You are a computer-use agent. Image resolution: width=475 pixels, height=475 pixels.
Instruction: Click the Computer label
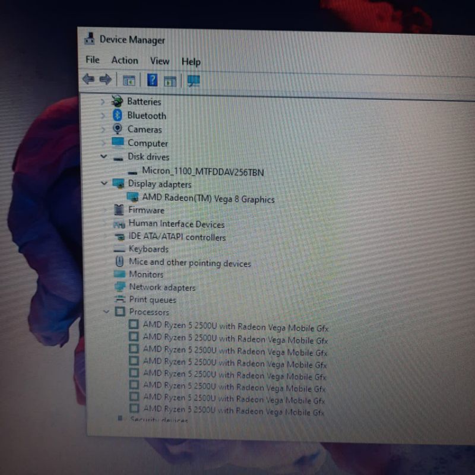(x=147, y=143)
